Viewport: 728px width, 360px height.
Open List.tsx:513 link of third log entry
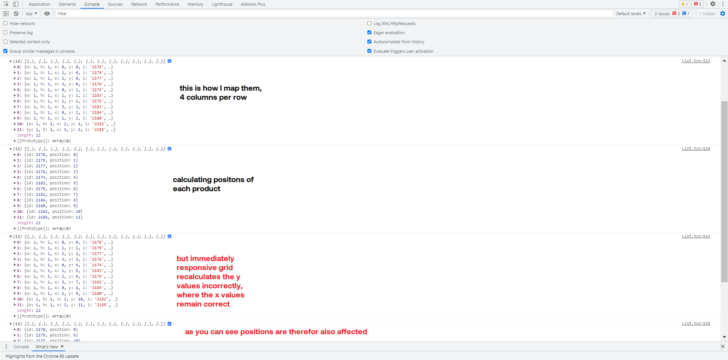click(x=696, y=236)
